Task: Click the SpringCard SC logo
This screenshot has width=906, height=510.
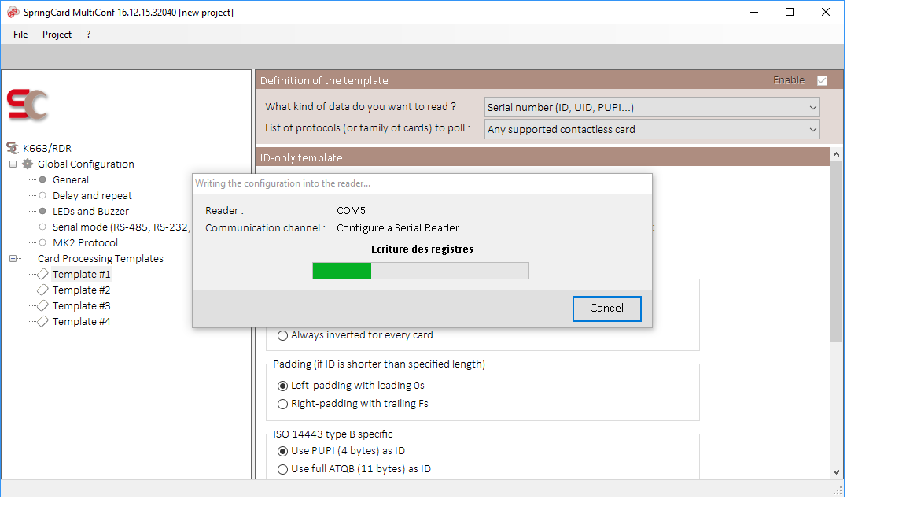Action: 28,105
